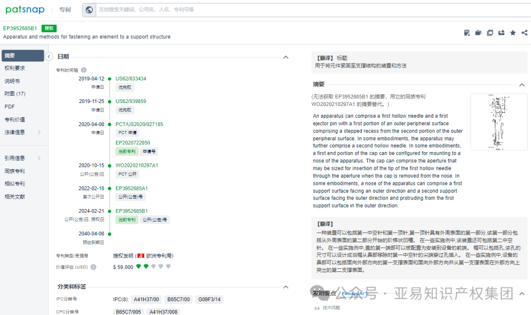Save patent to a folder using folder icon
531x315 pixels.
[x=478, y=32]
